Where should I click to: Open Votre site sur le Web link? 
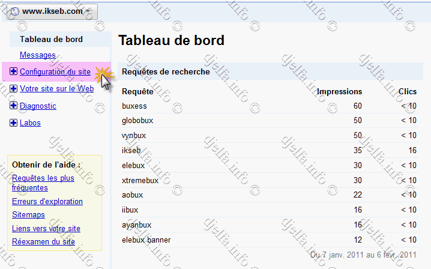tap(56, 89)
